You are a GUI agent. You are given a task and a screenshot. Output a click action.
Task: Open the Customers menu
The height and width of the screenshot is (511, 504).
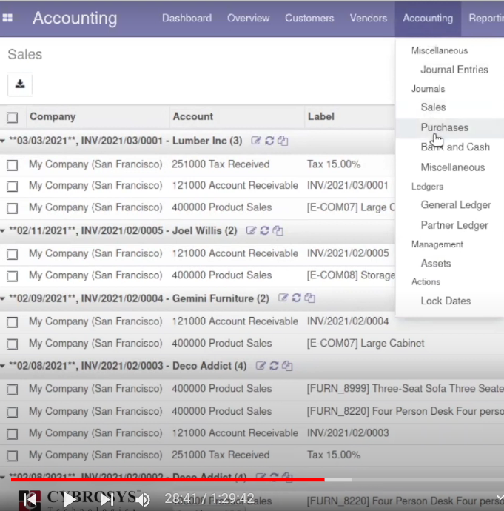309,18
